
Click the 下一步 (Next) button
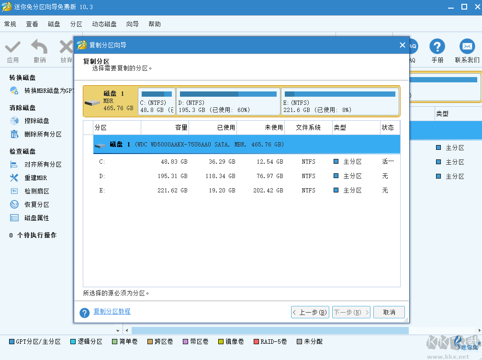[x=351, y=312]
